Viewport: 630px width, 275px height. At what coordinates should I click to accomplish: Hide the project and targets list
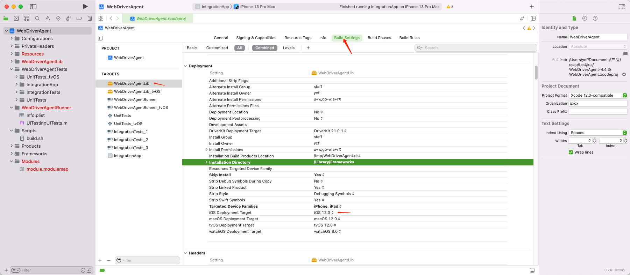pyautogui.click(x=100, y=38)
